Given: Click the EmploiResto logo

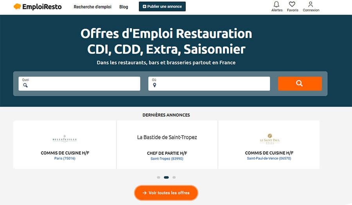Looking at the screenshot, I should point(37,7).
